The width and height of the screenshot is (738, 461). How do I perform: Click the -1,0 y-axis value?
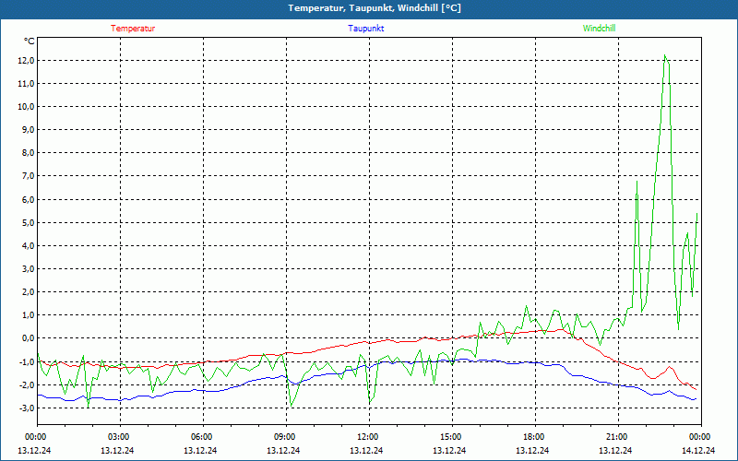pyautogui.click(x=27, y=361)
